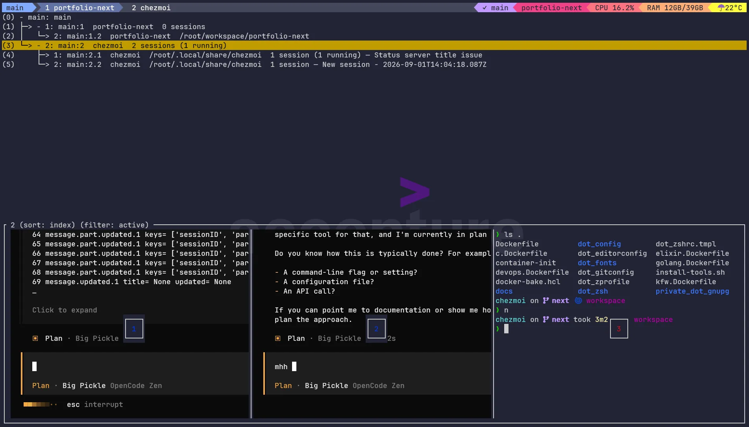The width and height of the screenshot is (749, 427).
Task: Click the orange 'Plan' mode label in middle prompt
Action: tap(283, 386)
